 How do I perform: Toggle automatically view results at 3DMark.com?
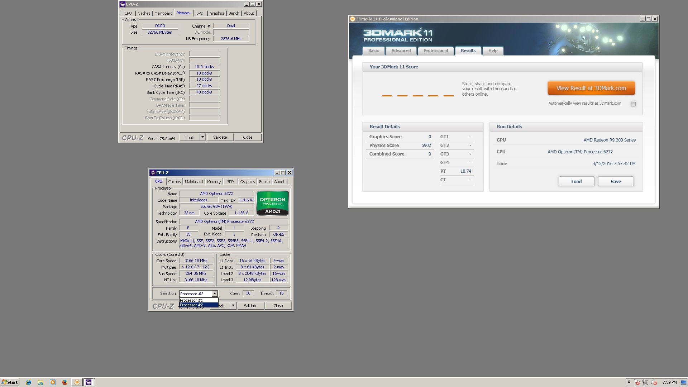tap(633, 104)
